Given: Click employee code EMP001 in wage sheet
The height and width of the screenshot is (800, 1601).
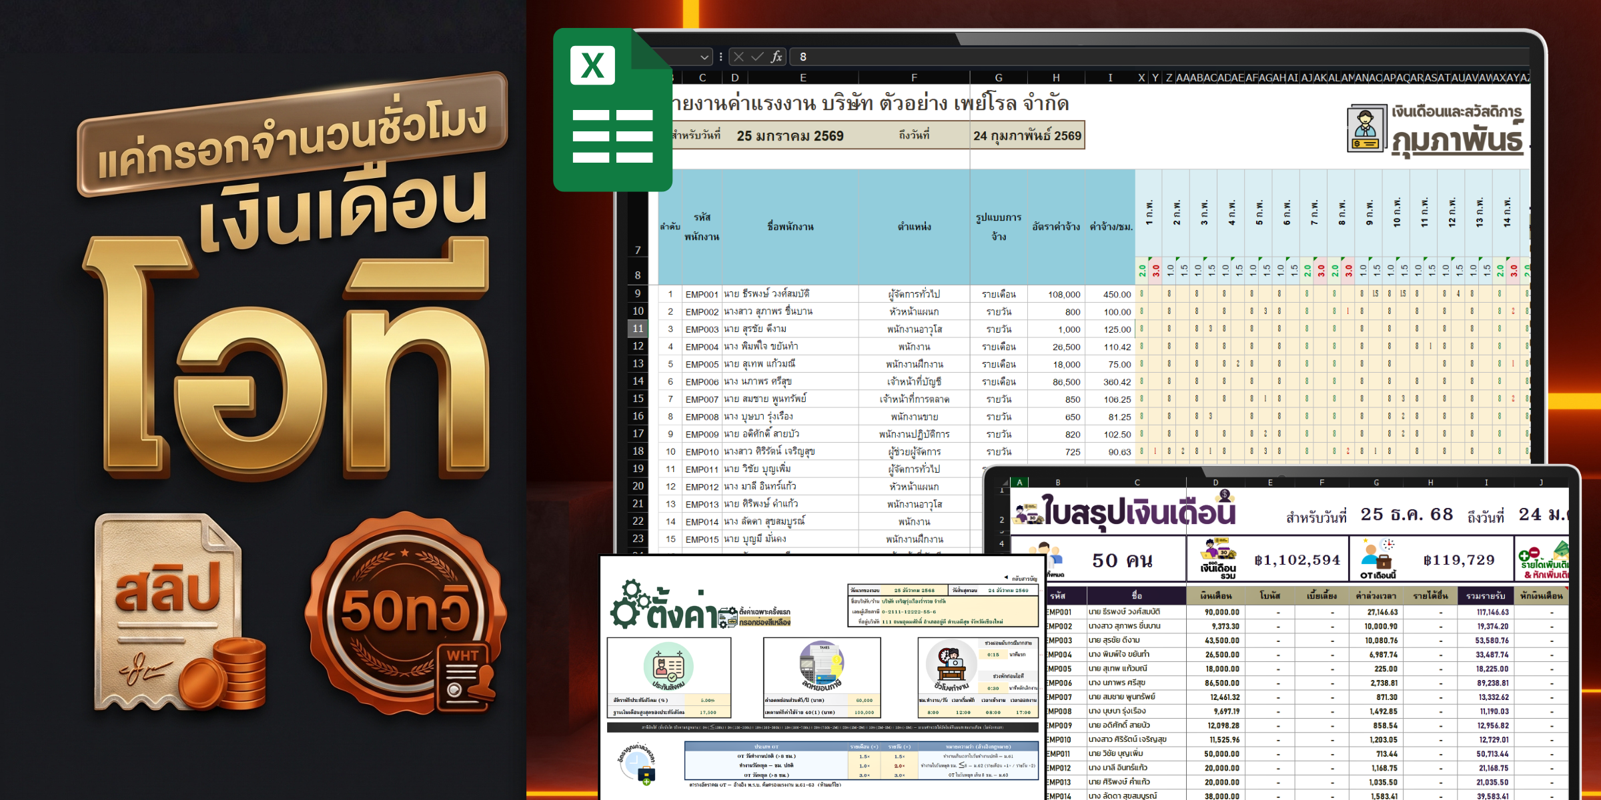Looking at the screenshot, I should (x=702, y=294).
